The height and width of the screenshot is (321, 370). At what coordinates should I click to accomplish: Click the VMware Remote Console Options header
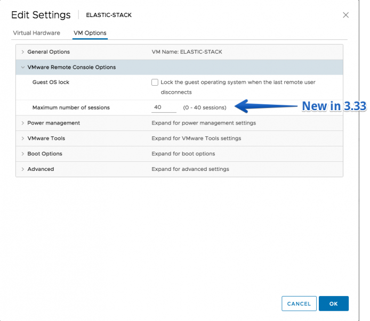(179, 67)
